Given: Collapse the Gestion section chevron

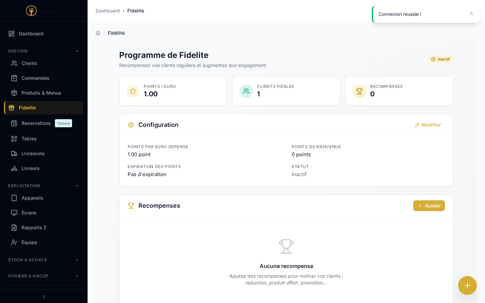Looking at the screenshot, I should pos(77,51).
